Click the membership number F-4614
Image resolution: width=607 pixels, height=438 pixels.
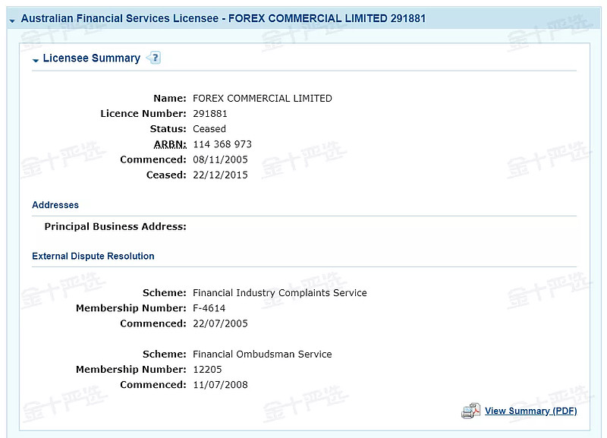[x=209, y=308]
